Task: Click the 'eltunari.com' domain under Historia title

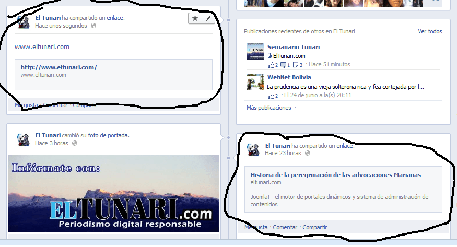Action: coord(266,182)
